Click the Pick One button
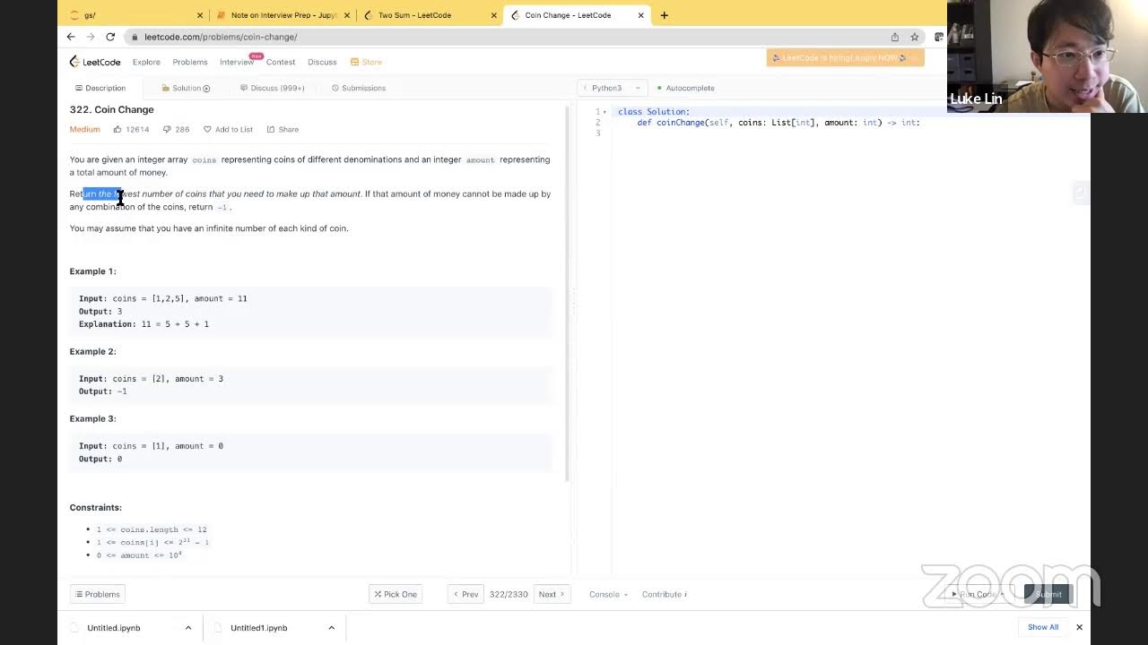This screenshot has width=1148, height=645. (x=396, y=594)
